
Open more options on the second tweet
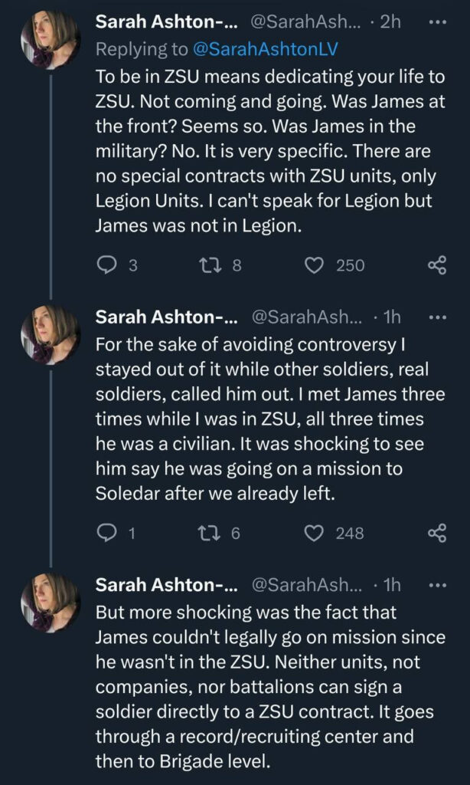[x=437, y=317]
